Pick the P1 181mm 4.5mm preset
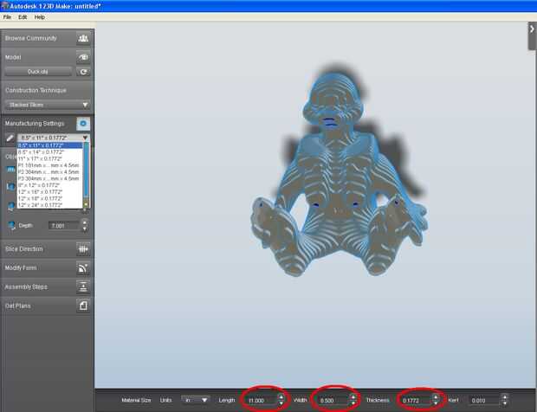The height and width of the screenshot is (412, 537). point(50,165)
